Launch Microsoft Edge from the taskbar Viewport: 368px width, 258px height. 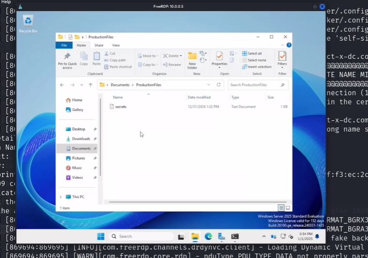(208, 237)
